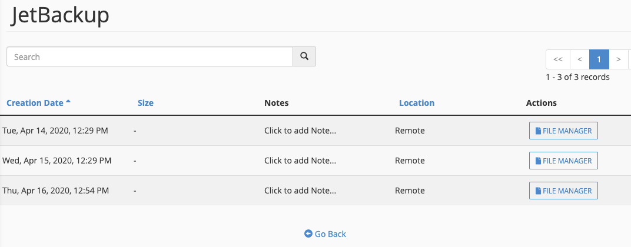Image resolution: width=631 pixels, height=247 pixels.
Task: Click the '1 - 3 of 3 records' text
Action: point(577,77)
